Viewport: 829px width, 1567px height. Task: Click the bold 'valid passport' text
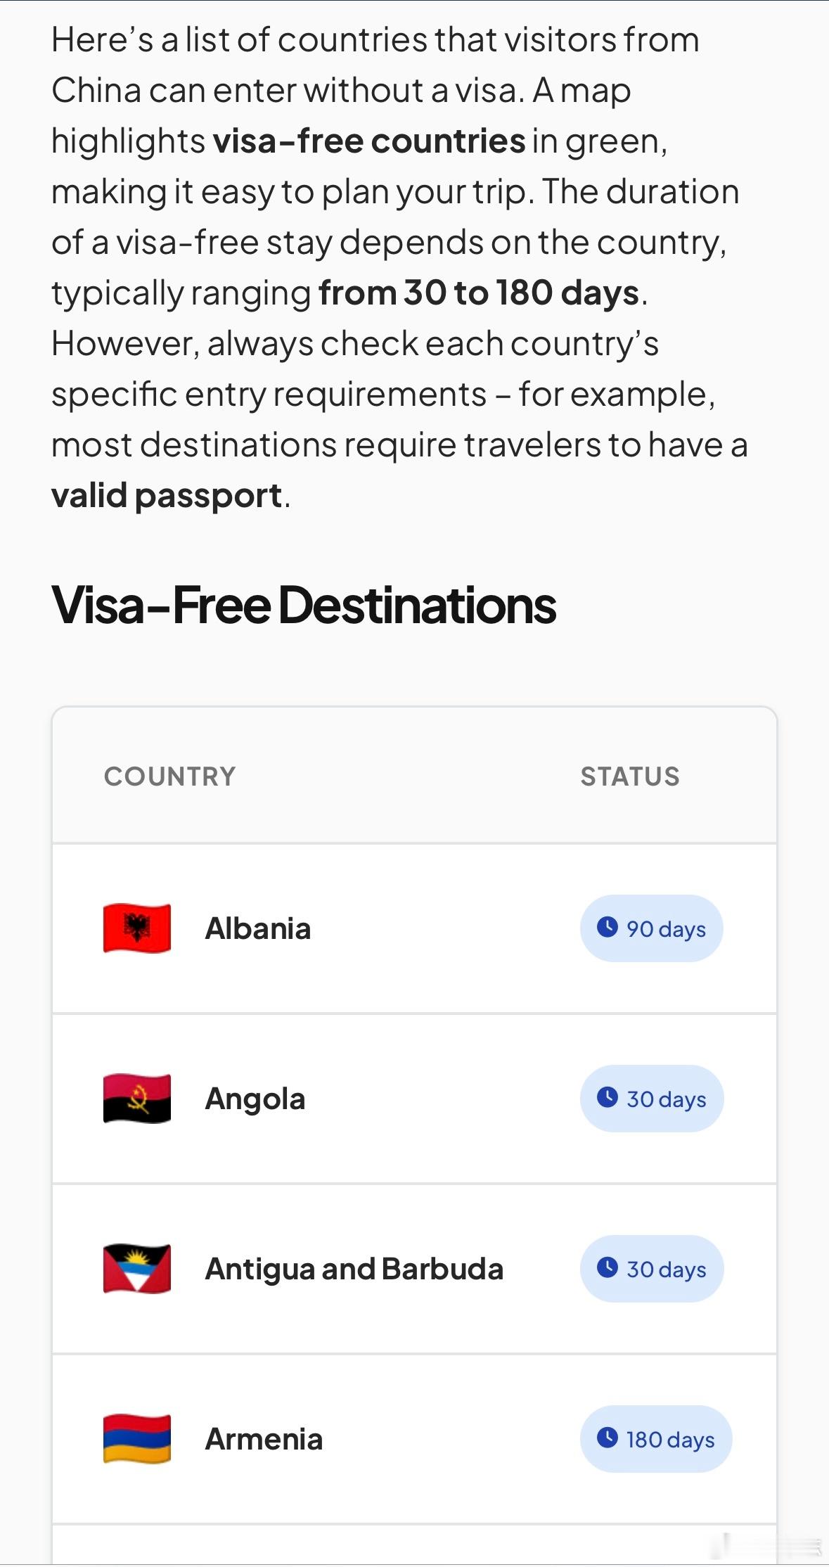click(x=167, y=496)
